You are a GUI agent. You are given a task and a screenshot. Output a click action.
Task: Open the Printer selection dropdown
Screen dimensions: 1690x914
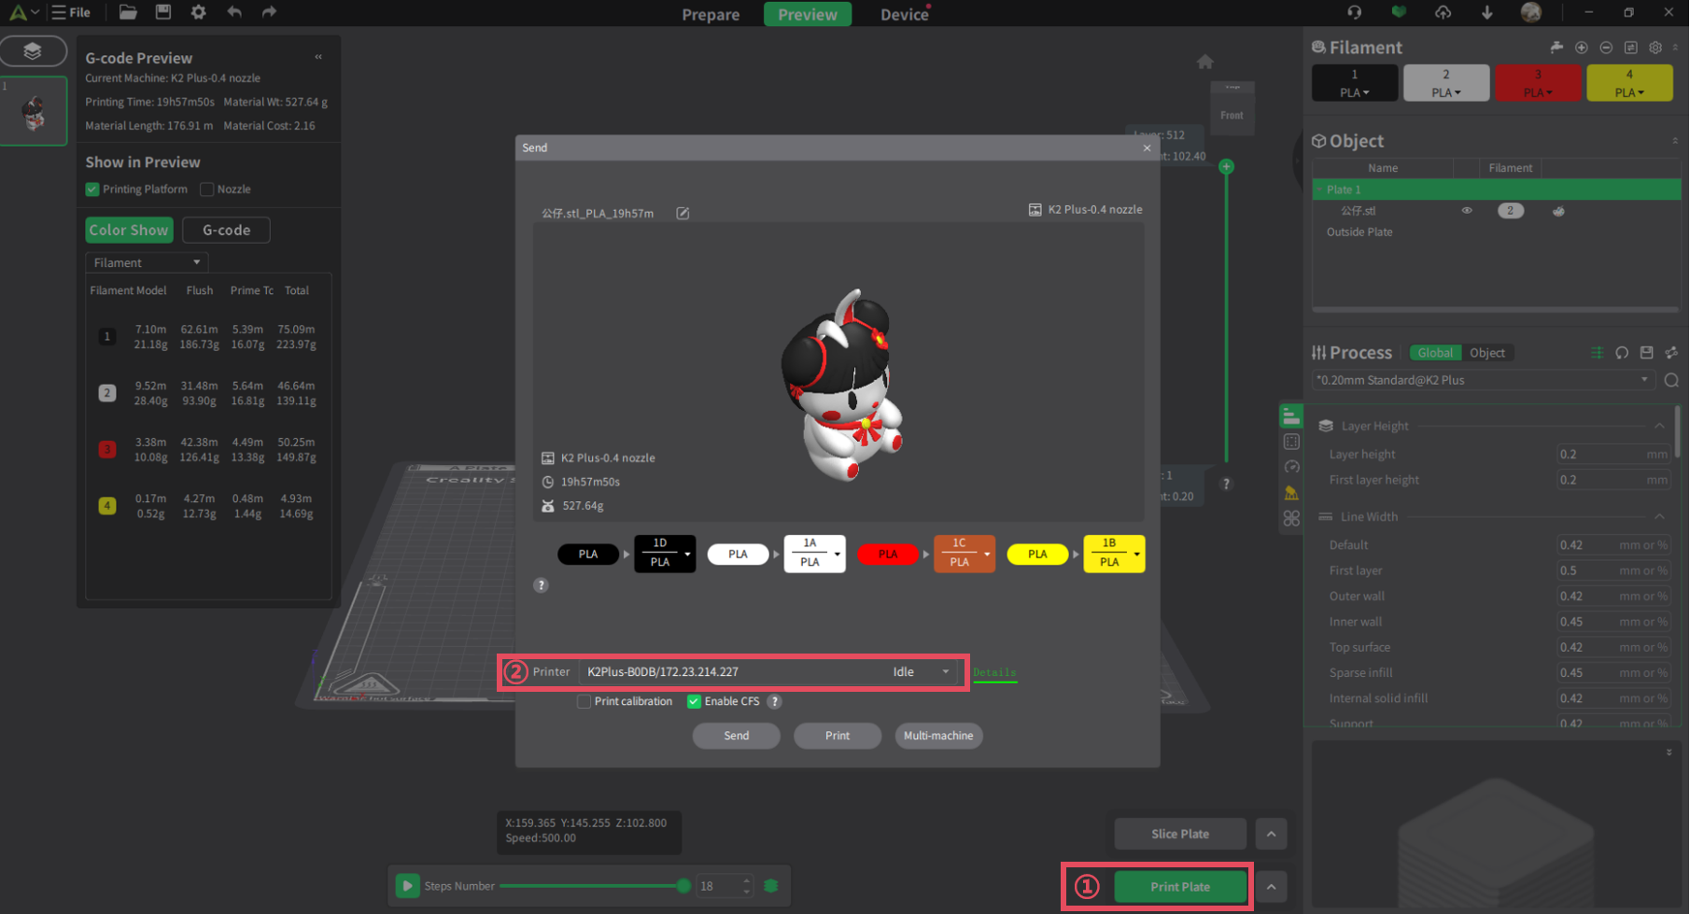945,672
